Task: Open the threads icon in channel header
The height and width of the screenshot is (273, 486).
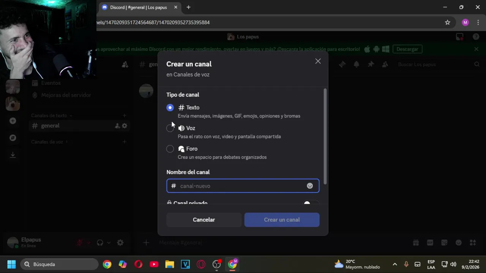Action: pos(342,64)
